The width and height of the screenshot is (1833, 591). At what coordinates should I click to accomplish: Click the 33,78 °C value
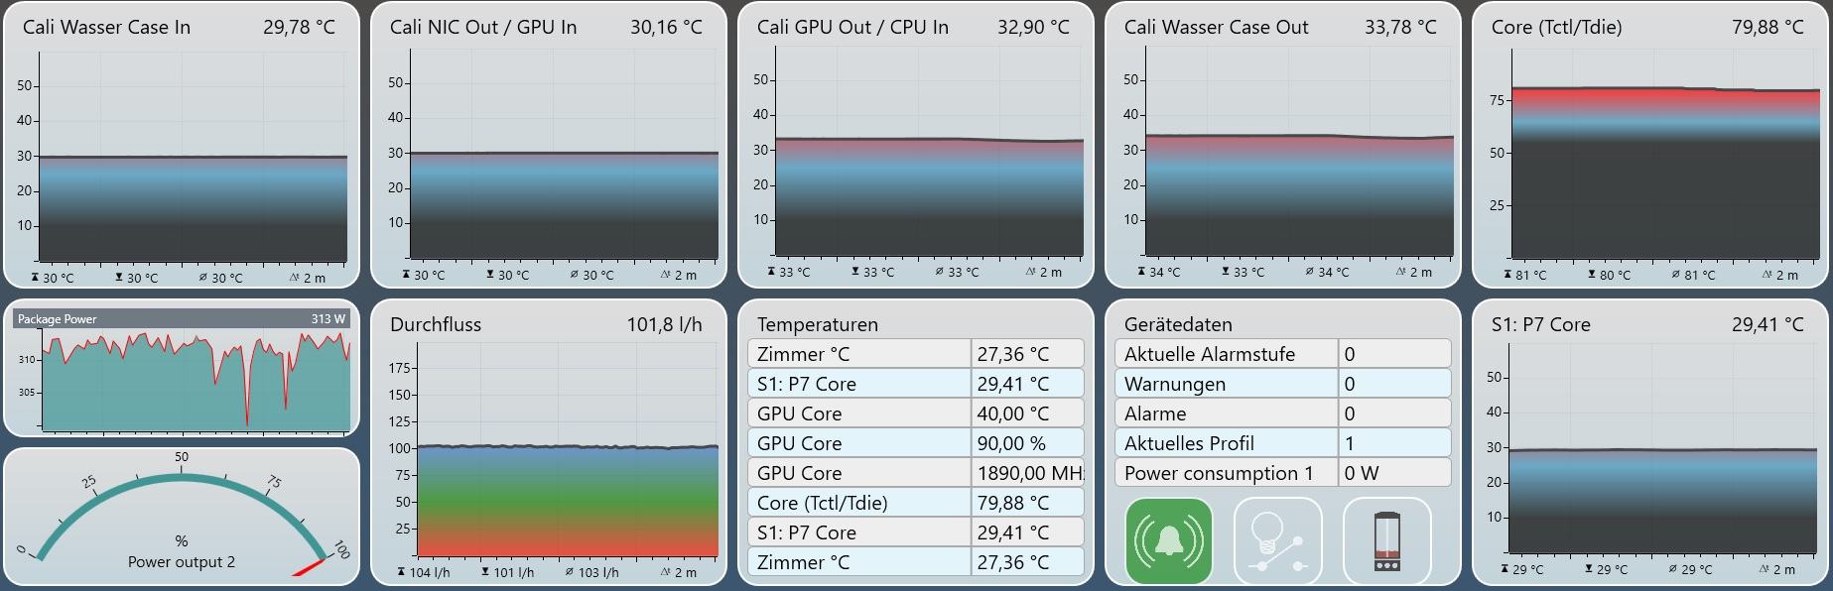click(1400, 28)
